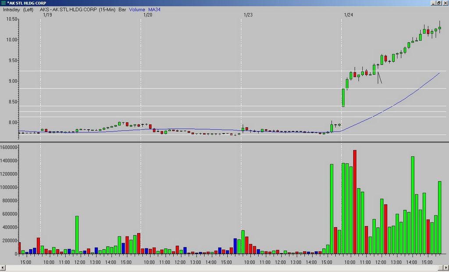449x272 pixels.
Task: Click the blue Volume legend label
Action: (137, 10)
